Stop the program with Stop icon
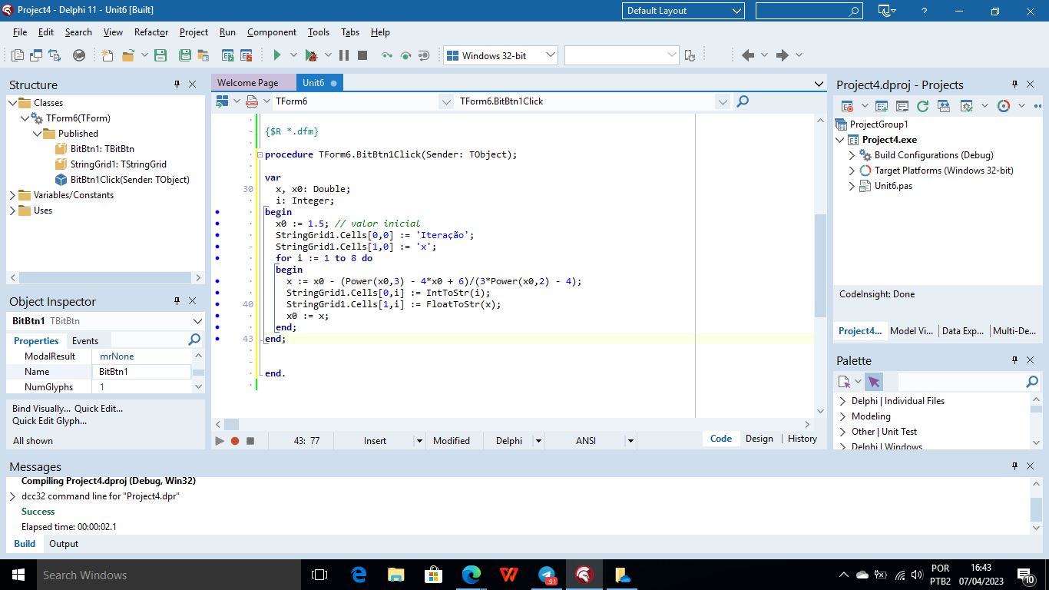The image size is (1049, 590). [362, 55]
